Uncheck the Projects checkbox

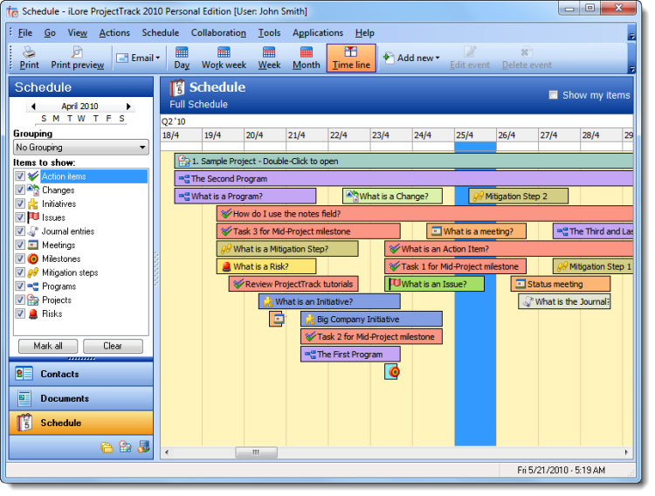point(20,300)
